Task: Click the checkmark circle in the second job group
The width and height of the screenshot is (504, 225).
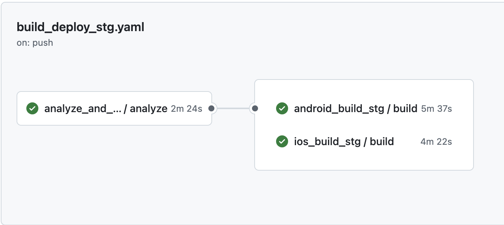Action: 282,108
